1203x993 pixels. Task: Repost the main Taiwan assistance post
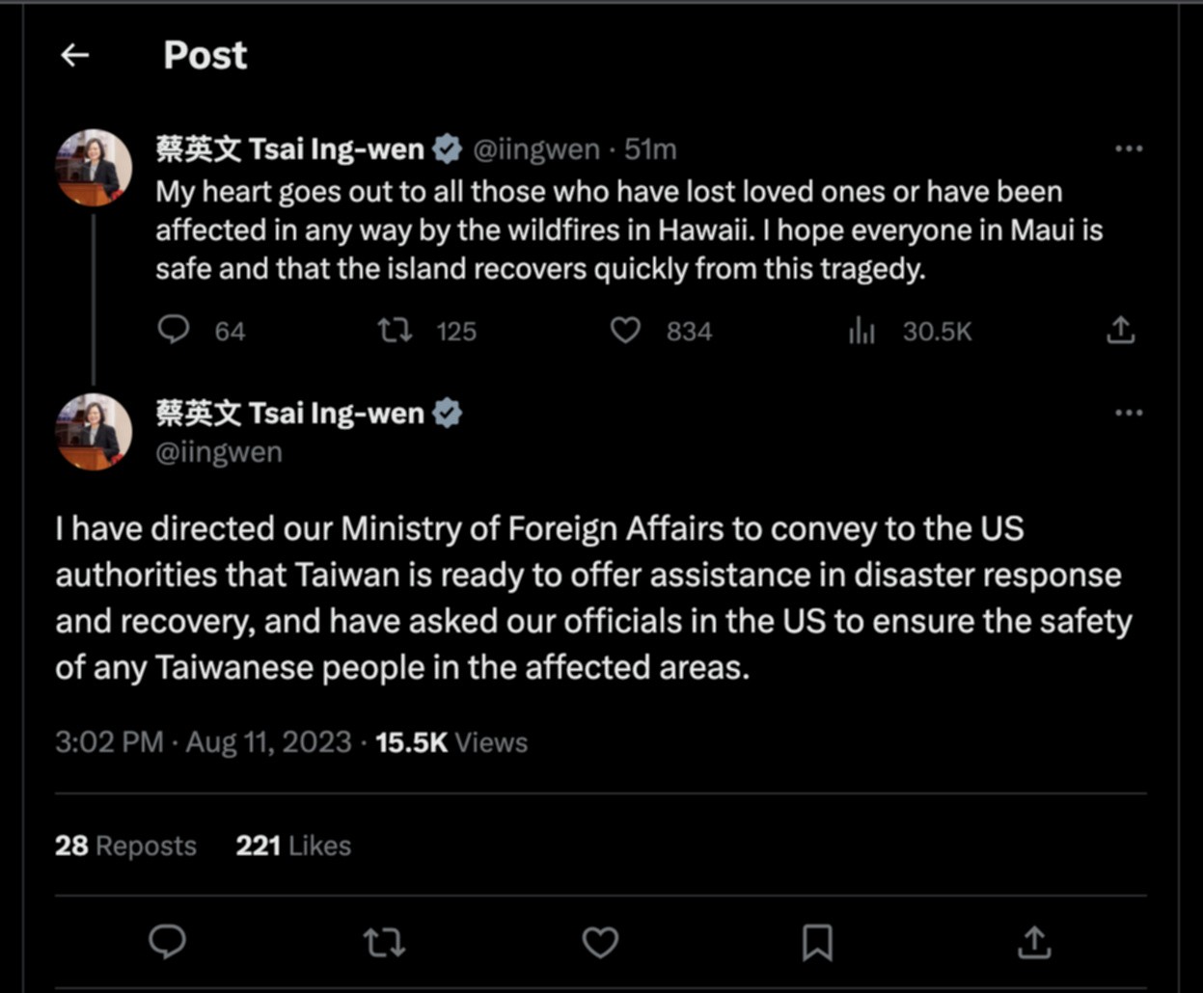pos(384,942)
